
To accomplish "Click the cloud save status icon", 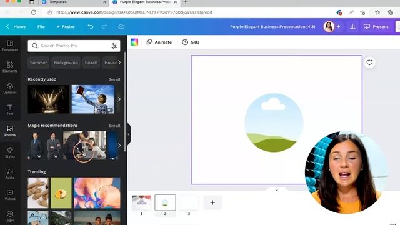I will click(121, 26).
